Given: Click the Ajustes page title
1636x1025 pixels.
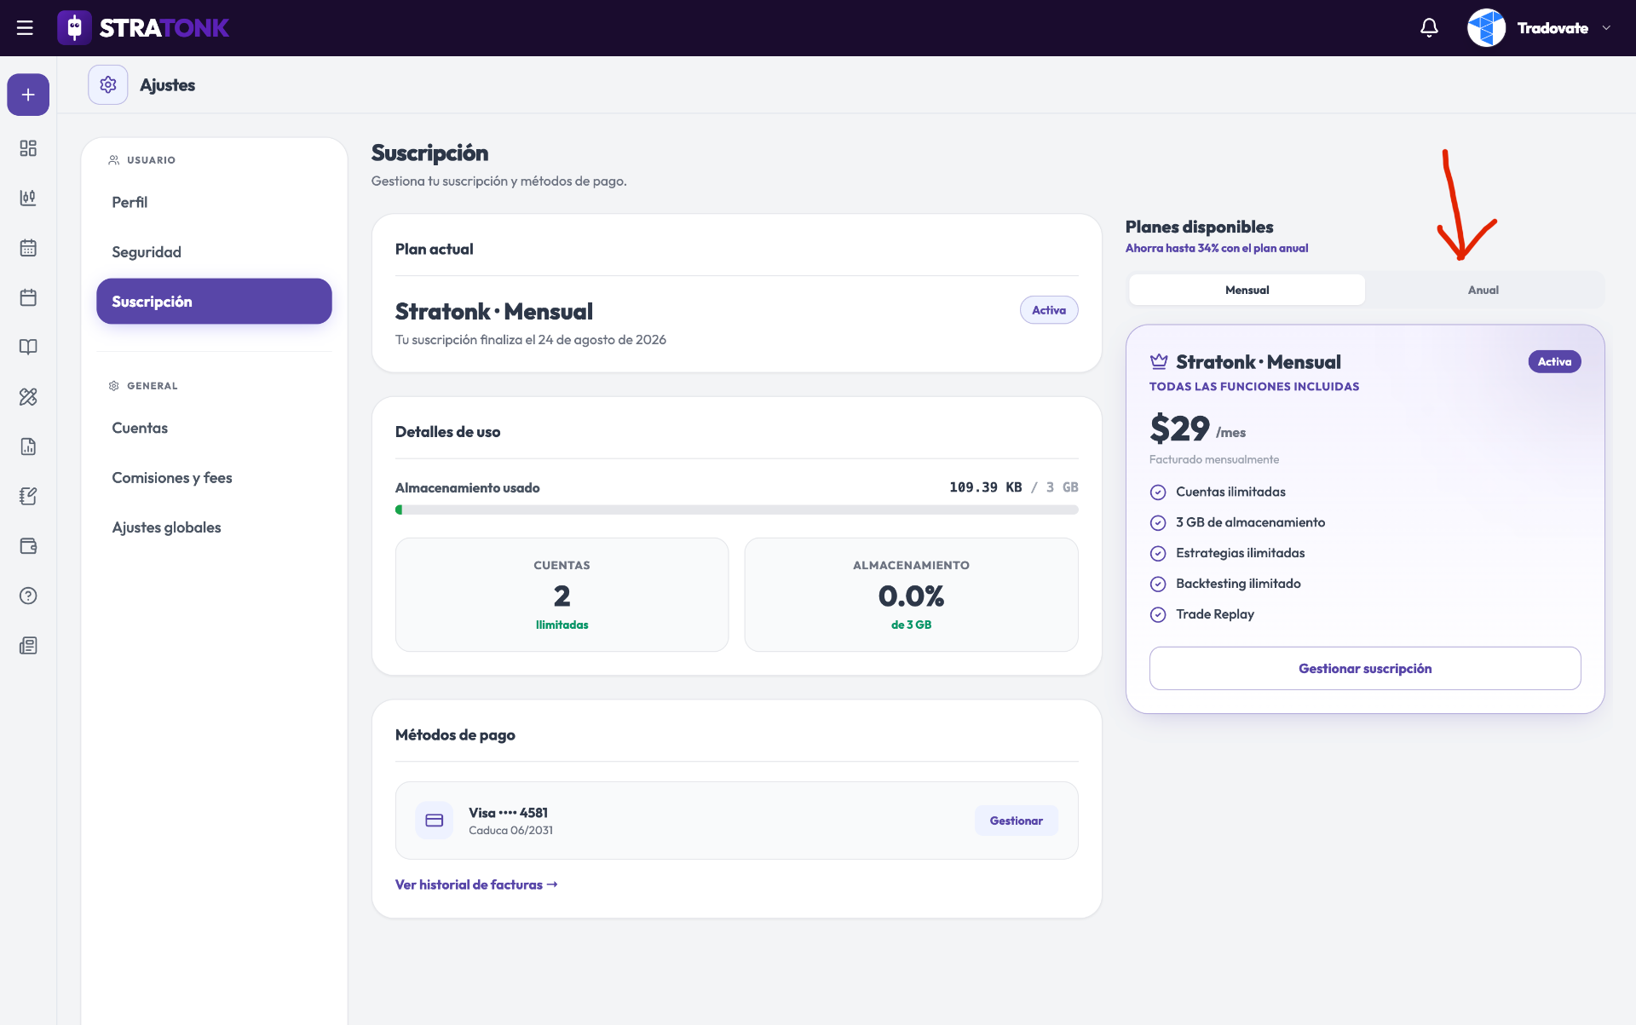Looking at the screenshot, I should pyautogui.click(x=168, y=85).
